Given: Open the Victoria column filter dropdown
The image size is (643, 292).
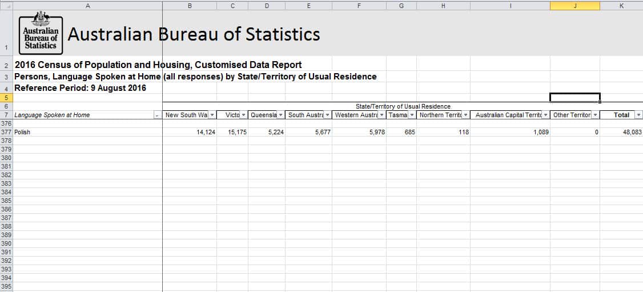Looking at the screenshot, I should [244, 115].
